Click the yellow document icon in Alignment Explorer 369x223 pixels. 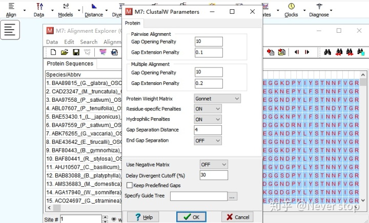[x=282, y=52]
